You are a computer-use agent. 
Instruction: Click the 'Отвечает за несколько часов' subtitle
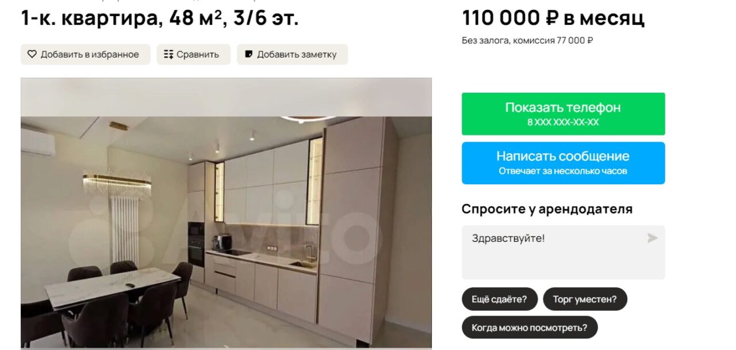[563, 172]
